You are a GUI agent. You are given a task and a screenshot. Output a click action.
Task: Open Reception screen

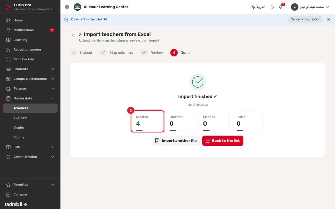[30, 50]
